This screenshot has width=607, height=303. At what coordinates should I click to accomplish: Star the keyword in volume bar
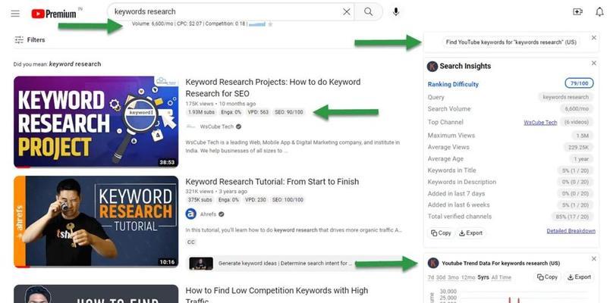[270, 24]
